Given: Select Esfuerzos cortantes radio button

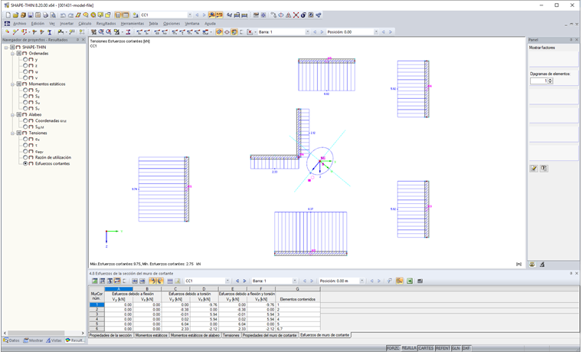Looking at the screenshot, I should 25,163.
